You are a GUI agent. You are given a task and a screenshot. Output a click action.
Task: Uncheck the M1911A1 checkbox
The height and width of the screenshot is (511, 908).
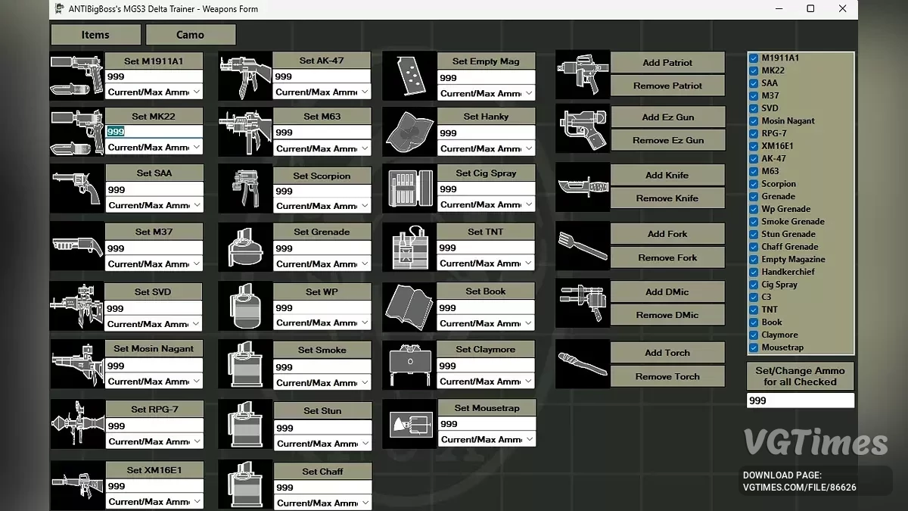pos(754,58)
